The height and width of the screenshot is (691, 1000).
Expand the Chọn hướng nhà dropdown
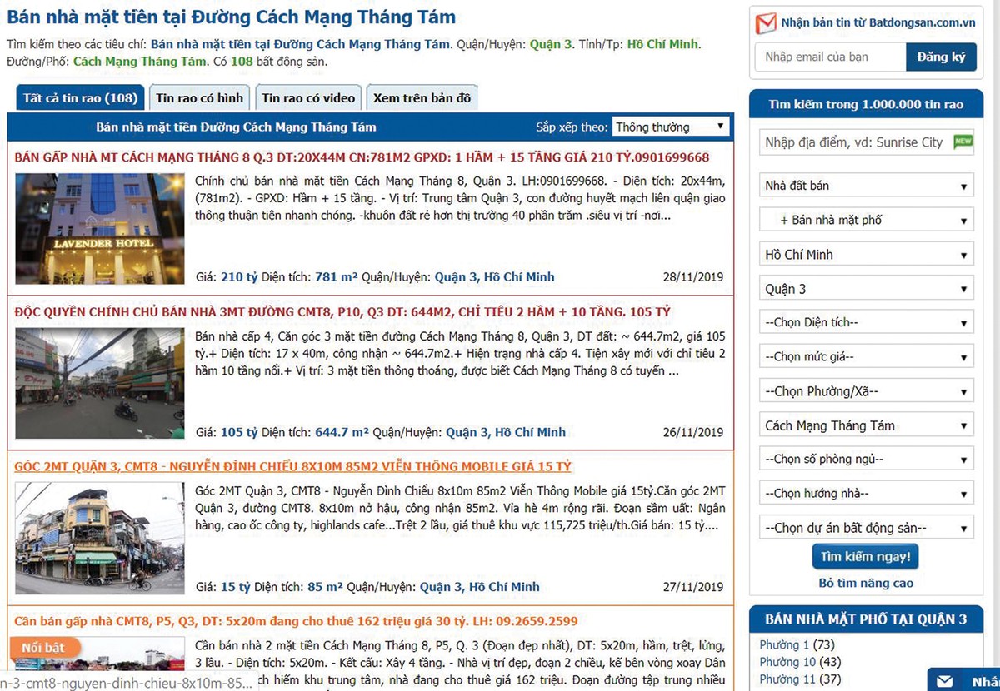click(866, 494)
